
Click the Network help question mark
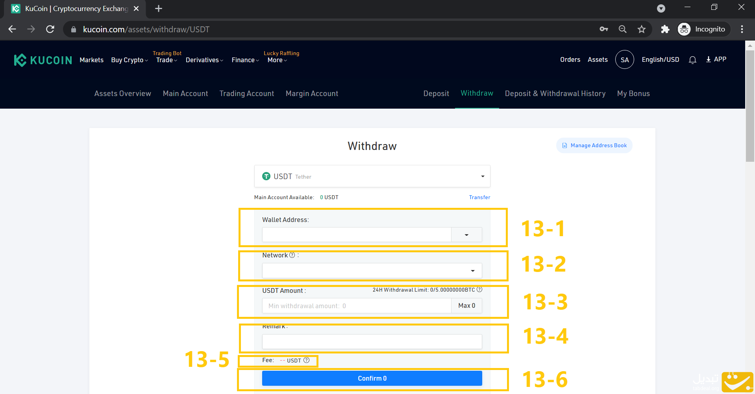[292, 255]
